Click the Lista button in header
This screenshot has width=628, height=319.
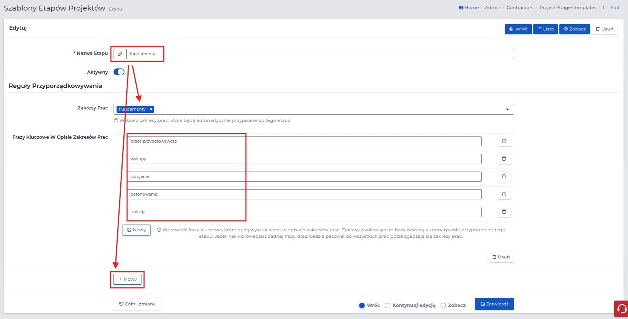coord(545,29)
